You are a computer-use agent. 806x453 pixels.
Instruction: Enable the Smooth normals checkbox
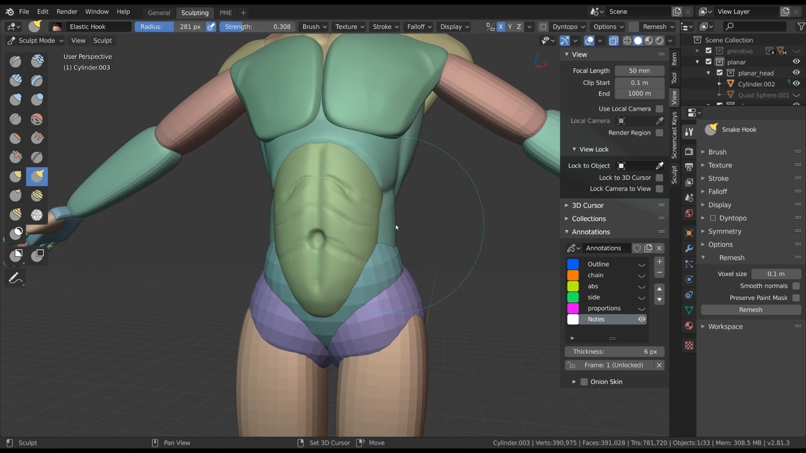pyautogui.click(x=796, y=286)
